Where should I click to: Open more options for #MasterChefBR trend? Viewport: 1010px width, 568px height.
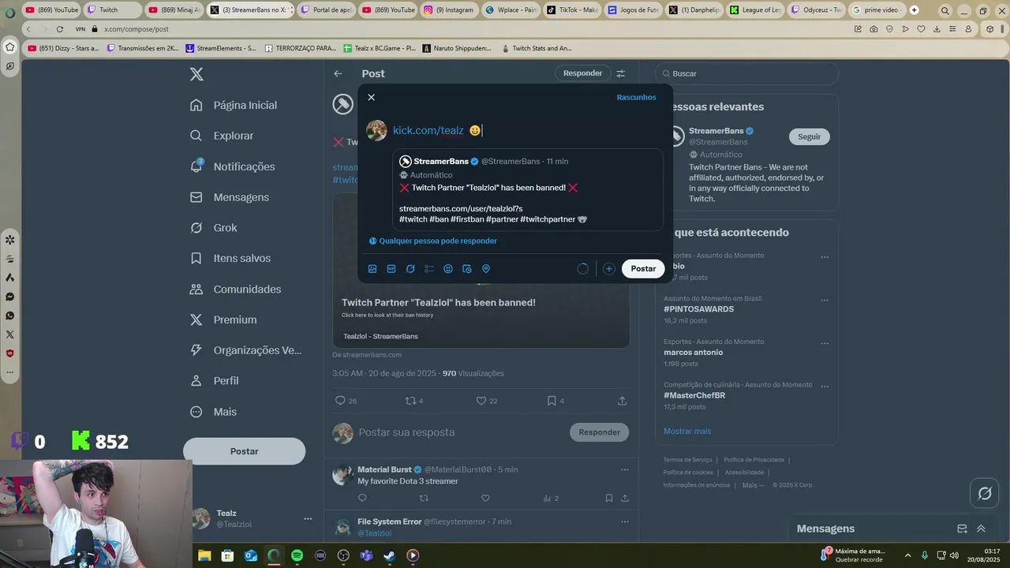[825, 387]
